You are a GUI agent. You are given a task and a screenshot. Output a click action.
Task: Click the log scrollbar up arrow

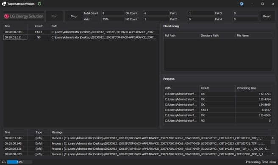(x=272, y=138)
